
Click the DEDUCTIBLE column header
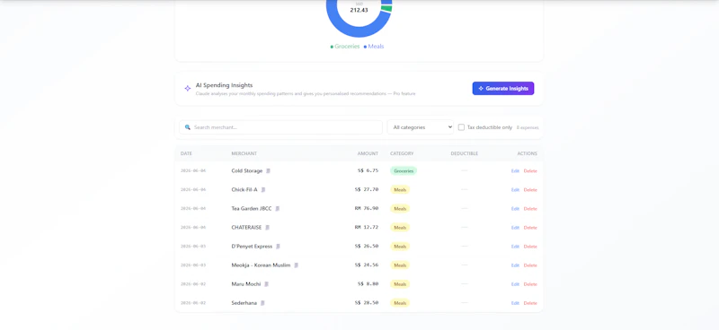464,153
